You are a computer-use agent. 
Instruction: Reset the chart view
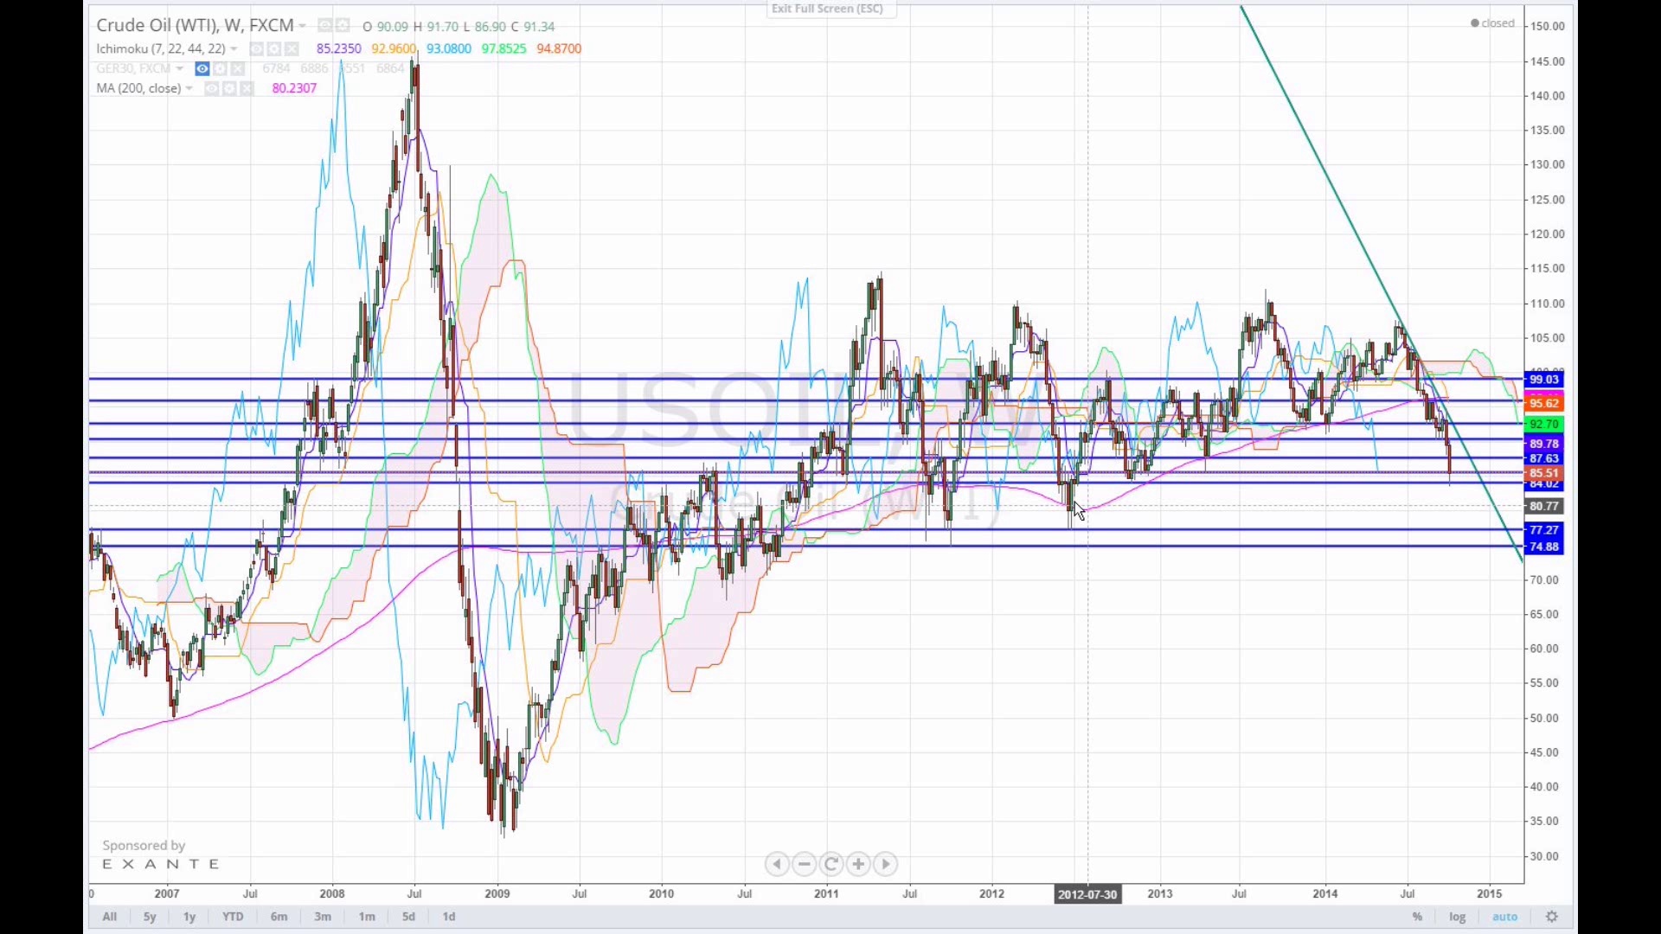point(831,864)
